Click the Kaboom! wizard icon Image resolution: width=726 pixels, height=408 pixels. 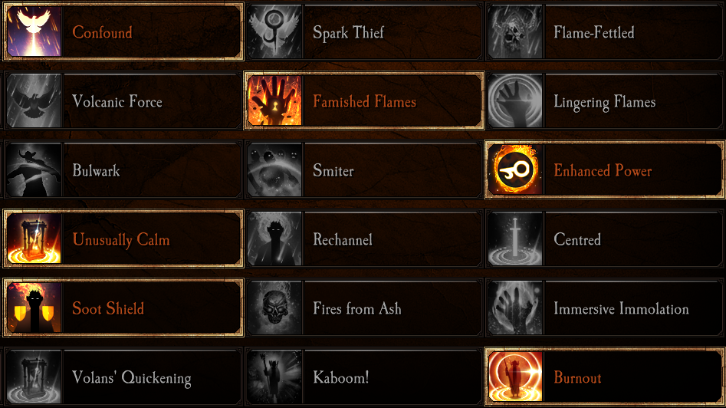click(274, 377)
